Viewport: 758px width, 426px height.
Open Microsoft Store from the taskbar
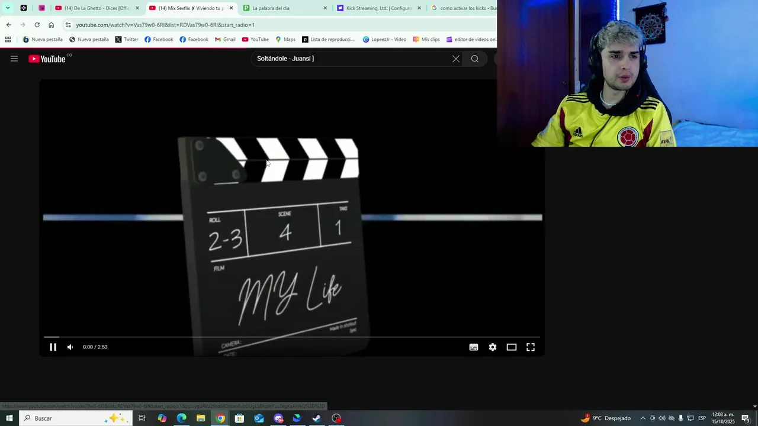(239, 418)
